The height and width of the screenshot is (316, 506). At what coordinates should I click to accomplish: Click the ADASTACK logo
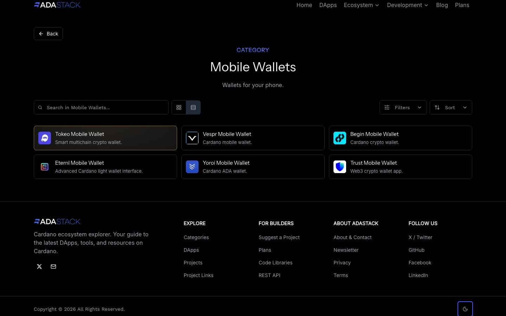(57, 5)
